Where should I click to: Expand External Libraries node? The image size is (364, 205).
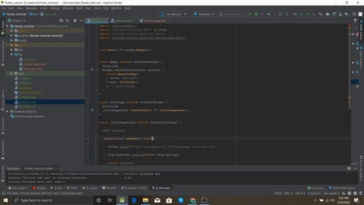tap(7, 112)
